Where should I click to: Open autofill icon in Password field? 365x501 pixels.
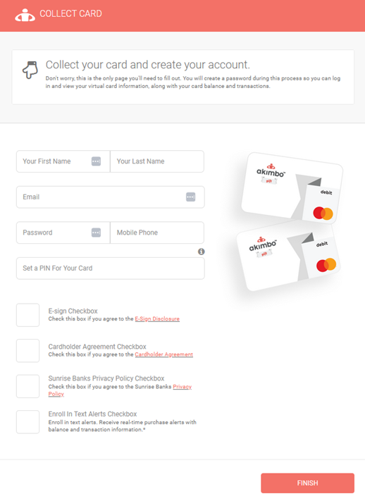[96, 233]
